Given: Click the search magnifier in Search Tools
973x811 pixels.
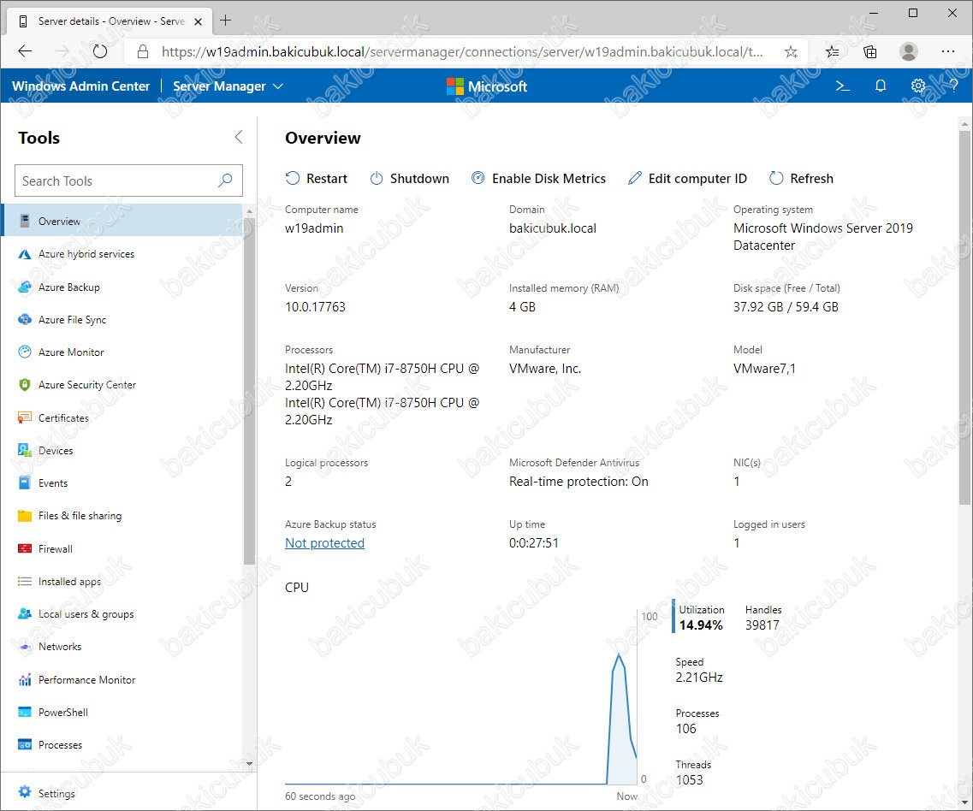Looking at the screenshot, I should 225,181.
